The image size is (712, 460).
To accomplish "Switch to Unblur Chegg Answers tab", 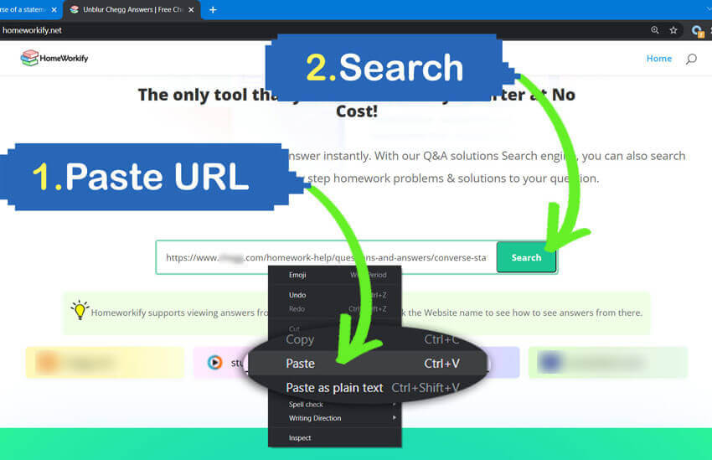I will pyautogui.click(x=132, y=9).
